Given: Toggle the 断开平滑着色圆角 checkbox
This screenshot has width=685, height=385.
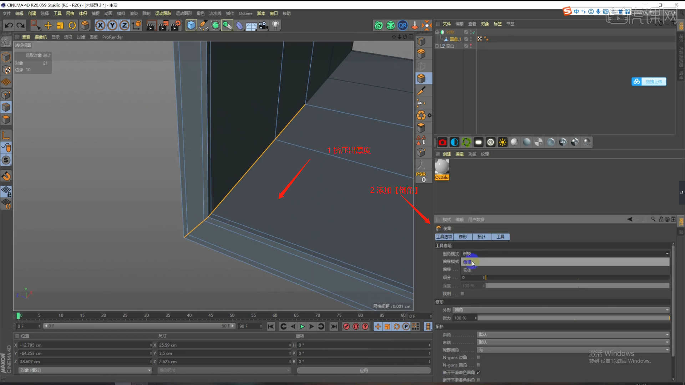Looking at the screenshot, I should click(x=478, y=373).
